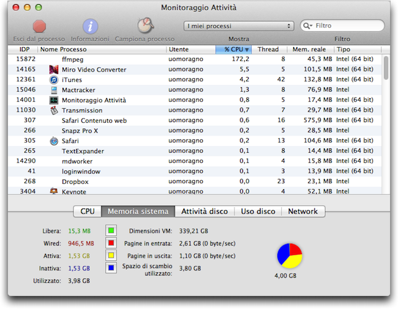The image size is (398, 309).
Task: Open the Attività disco tab
Action: click(x=205, y=211)
